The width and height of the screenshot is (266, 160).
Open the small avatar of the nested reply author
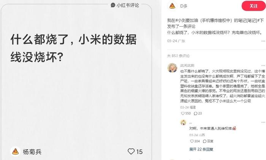pyautogui.click(x=183, y=122)
